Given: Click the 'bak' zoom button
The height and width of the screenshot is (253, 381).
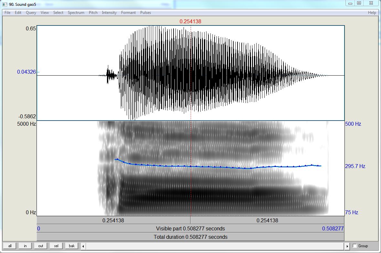Looking at the screenshot, I should tap(72, 246).
